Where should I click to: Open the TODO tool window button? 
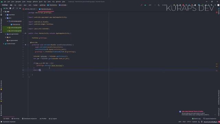(6, 118)
